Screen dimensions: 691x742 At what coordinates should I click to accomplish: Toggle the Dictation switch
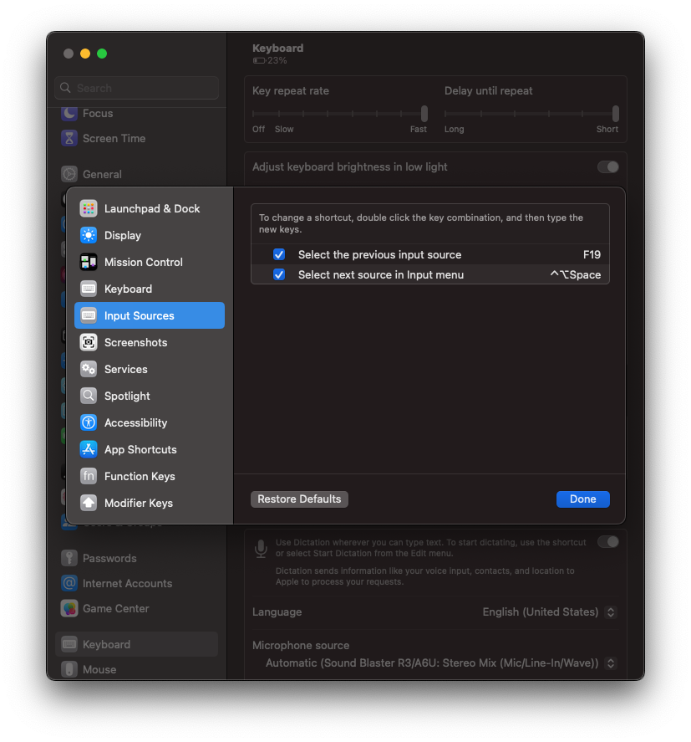coord(607,542)
